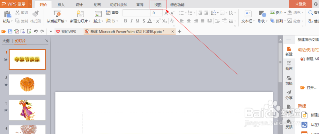Toggle underline formatting

coord(137,21)
